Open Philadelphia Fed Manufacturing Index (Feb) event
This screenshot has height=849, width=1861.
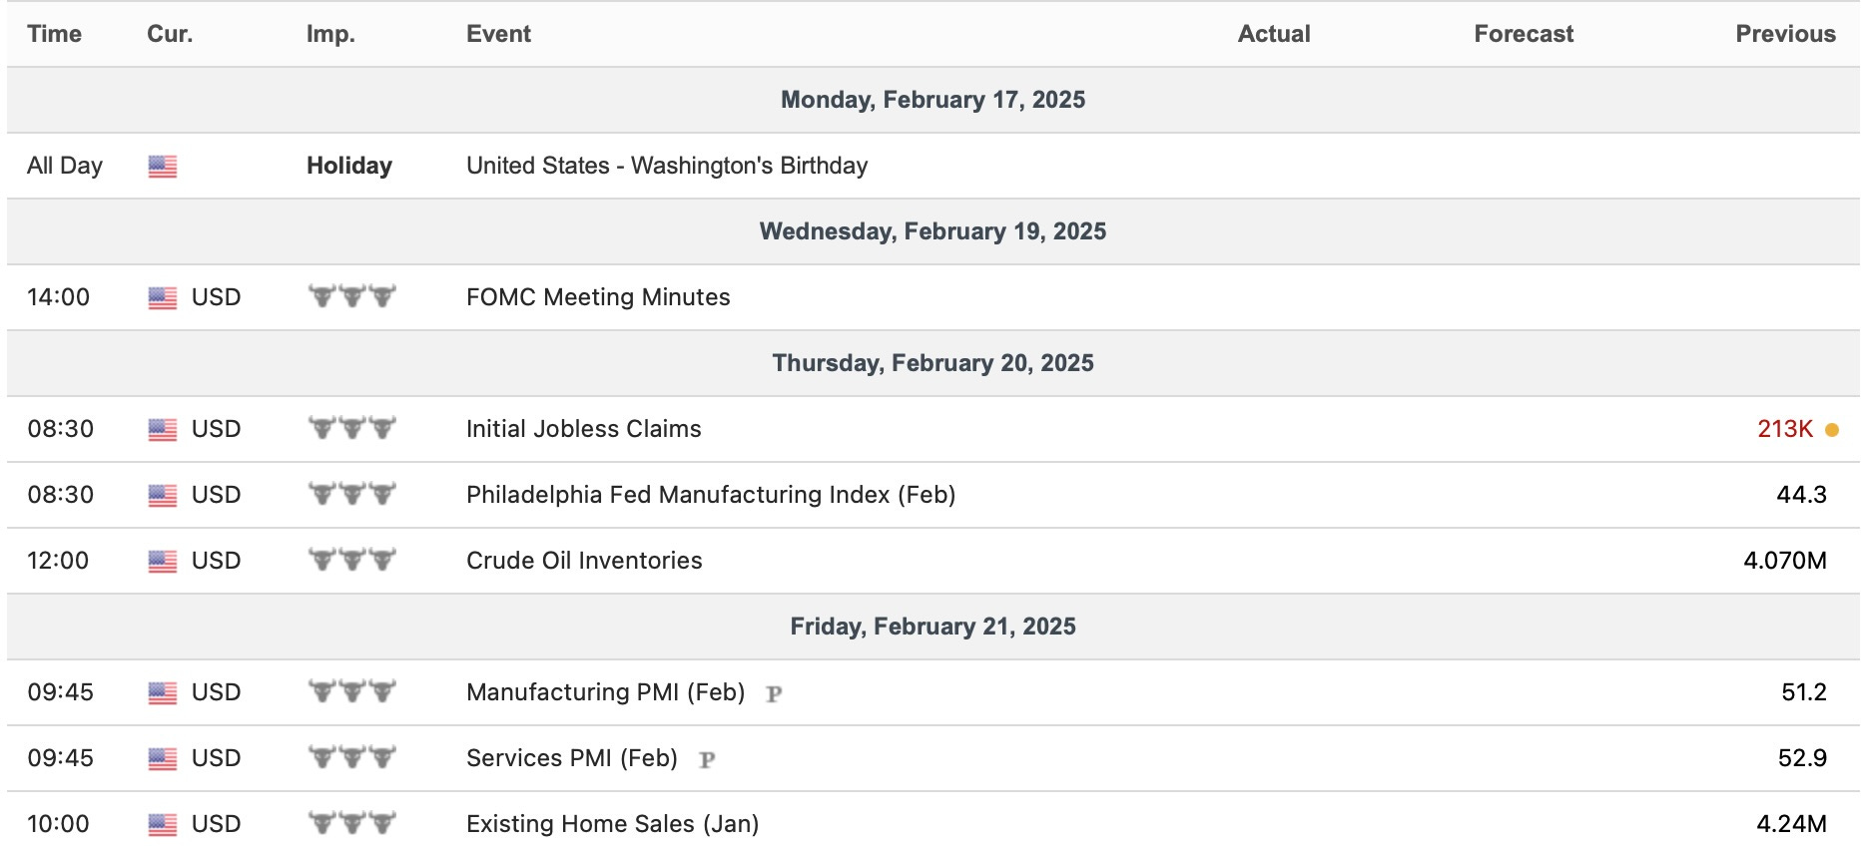(710, 495)
